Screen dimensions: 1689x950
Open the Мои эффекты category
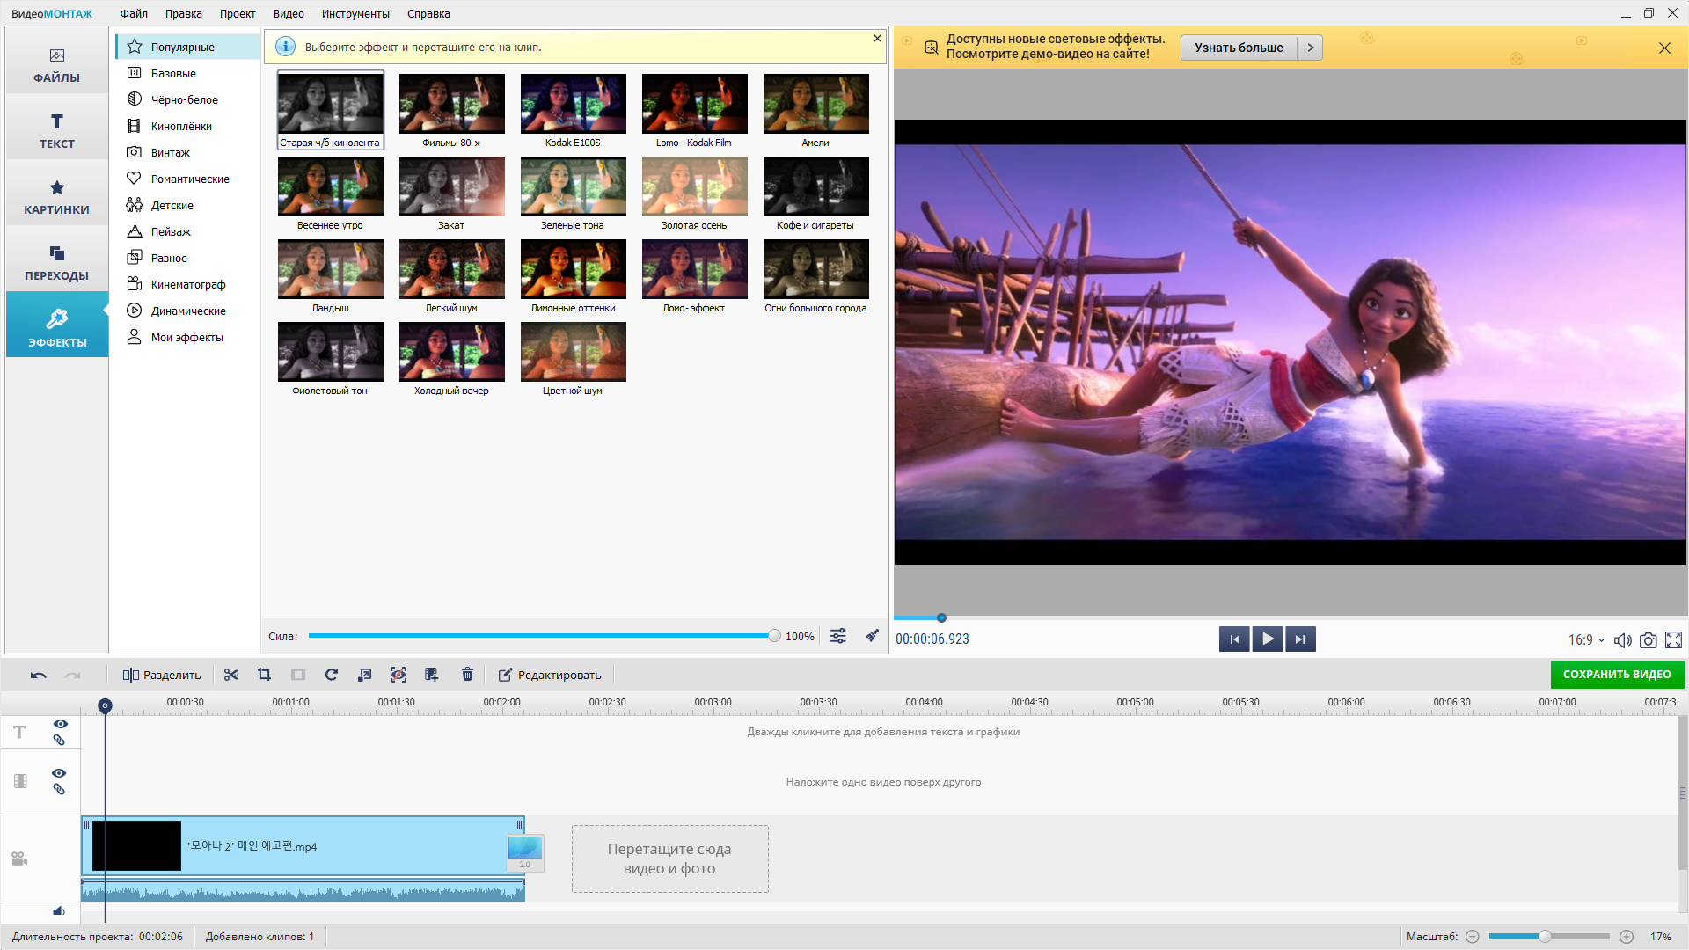coord(187,337)
